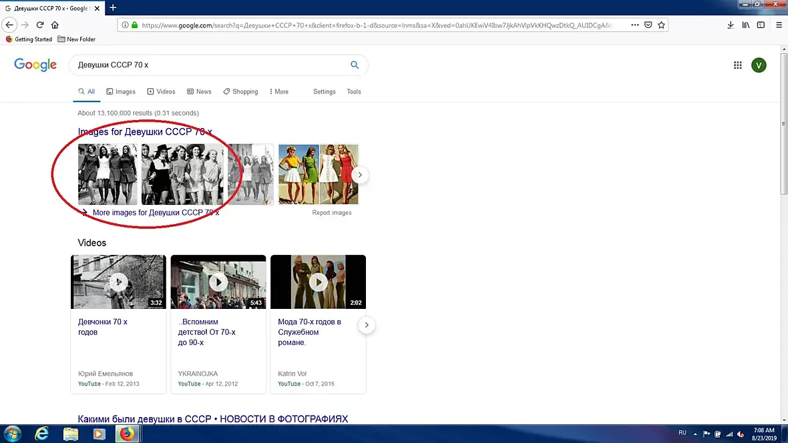Show hidden tray icons arrow
Screen dimensions: 788x443
[695, 434]
